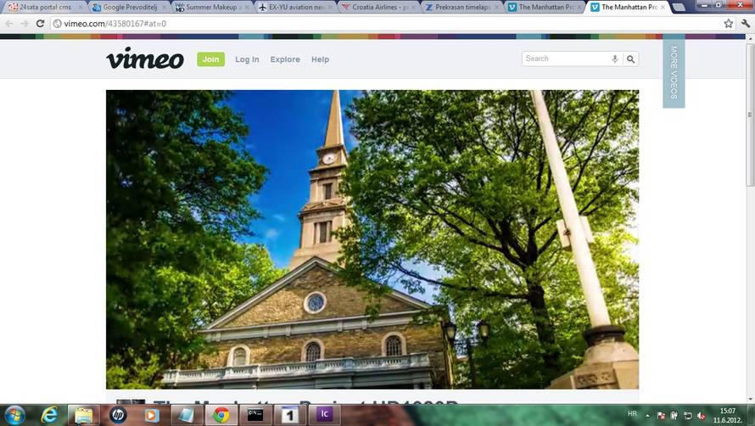Click the Vimeo logo
This screenshot has width=755, height=426.
[x=145, y=59]
